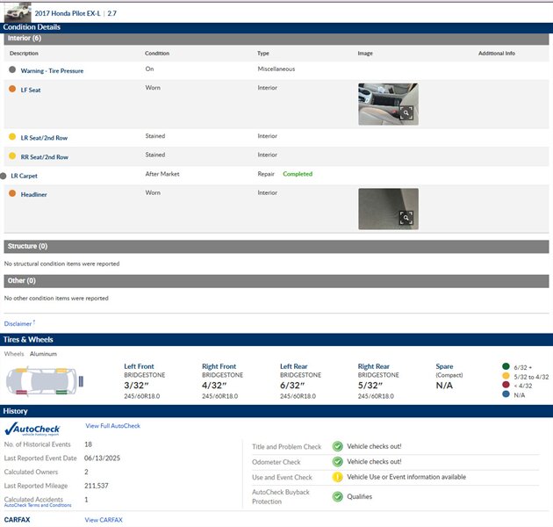The image size is (553, 527).
Task: Click the car tire diagram icon
Action: coord(45,381)
